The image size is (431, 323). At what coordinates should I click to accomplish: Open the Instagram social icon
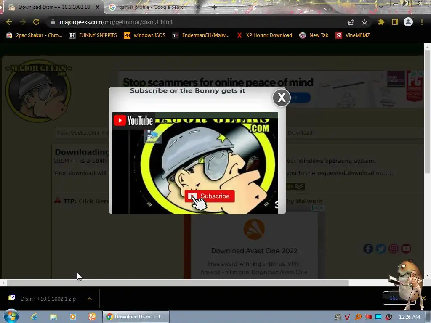(x=394, y=249)
